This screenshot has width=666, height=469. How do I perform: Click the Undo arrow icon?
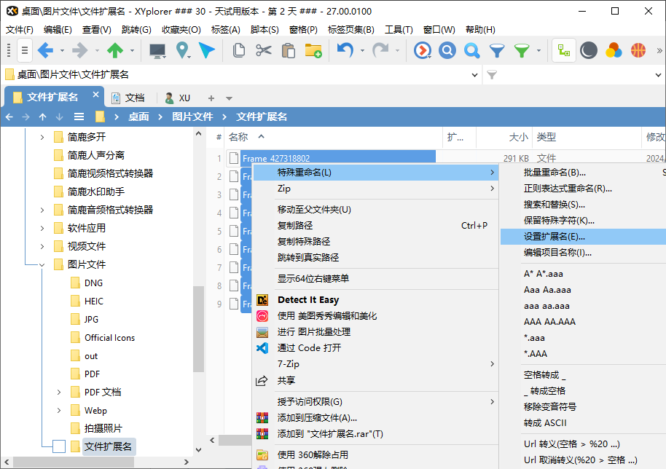pos(345,50)
